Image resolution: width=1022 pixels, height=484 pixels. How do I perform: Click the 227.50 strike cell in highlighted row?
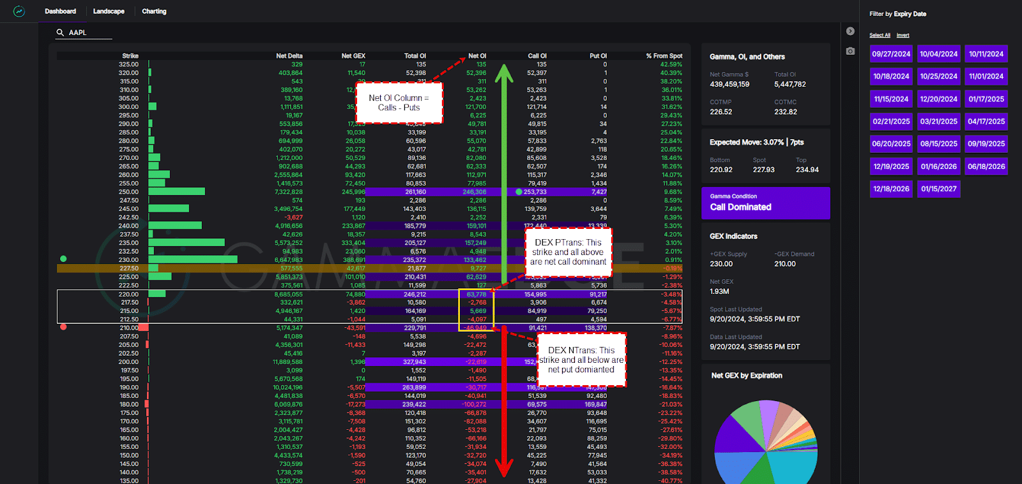coord(128,268)
